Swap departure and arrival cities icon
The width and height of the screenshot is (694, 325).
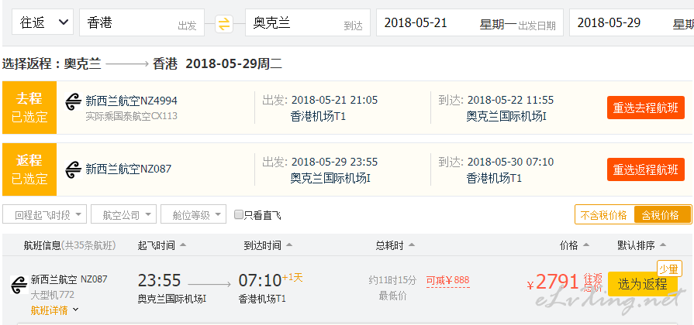(x=224, y=24)
